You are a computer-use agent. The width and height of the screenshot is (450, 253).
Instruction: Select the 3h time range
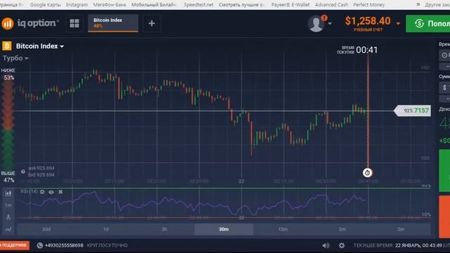[x=165, y=229]
